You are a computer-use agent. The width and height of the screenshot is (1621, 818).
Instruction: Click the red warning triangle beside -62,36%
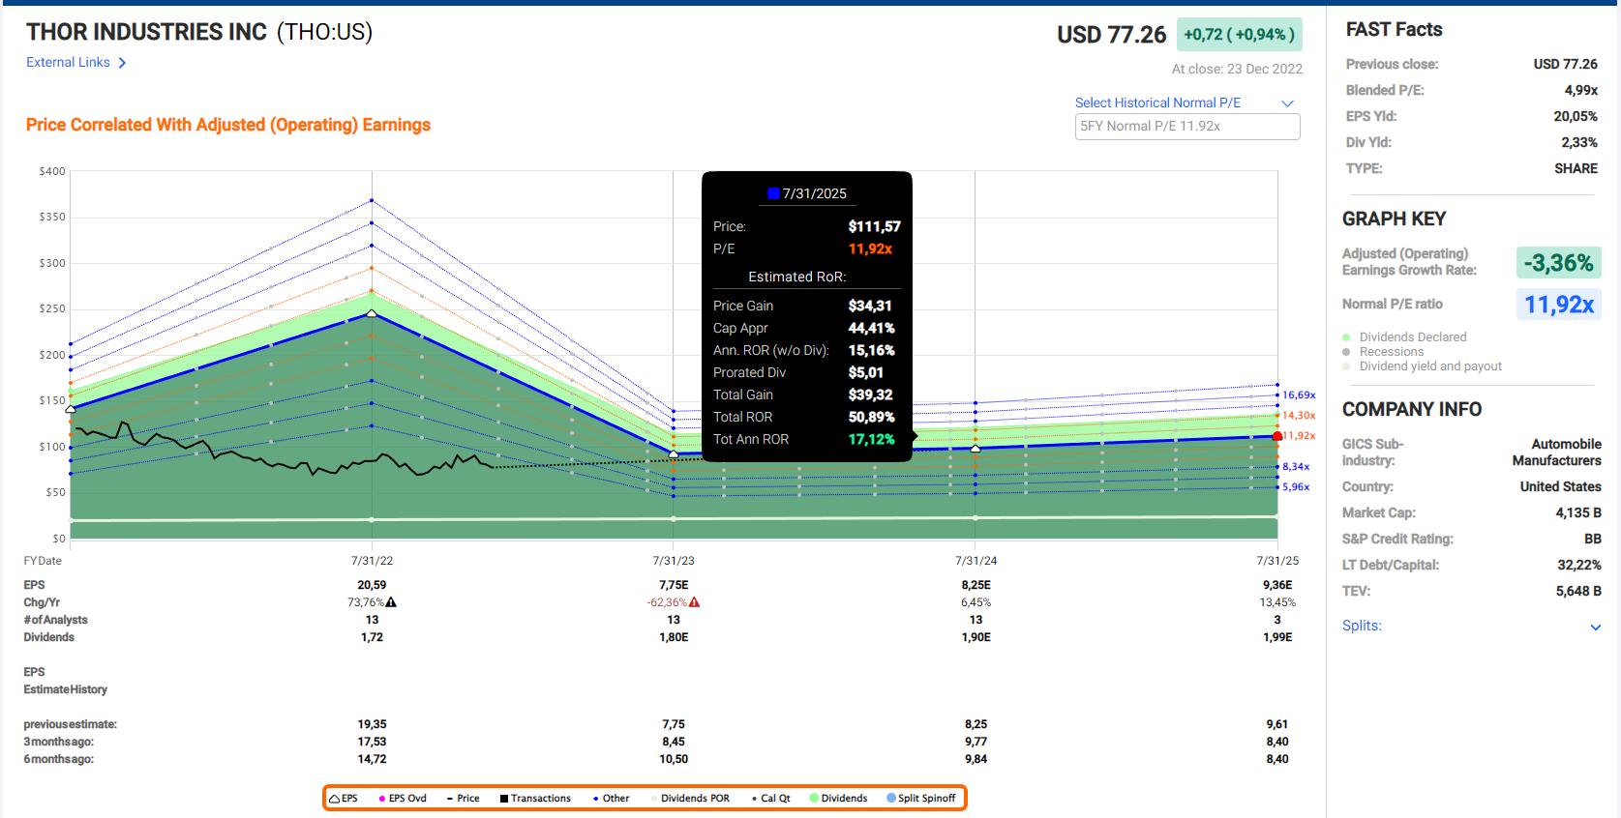(x=694, y=602)
